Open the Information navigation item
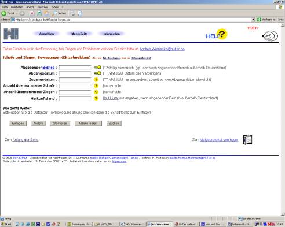This screenshot has width=285, height=227. coord(112,34)
